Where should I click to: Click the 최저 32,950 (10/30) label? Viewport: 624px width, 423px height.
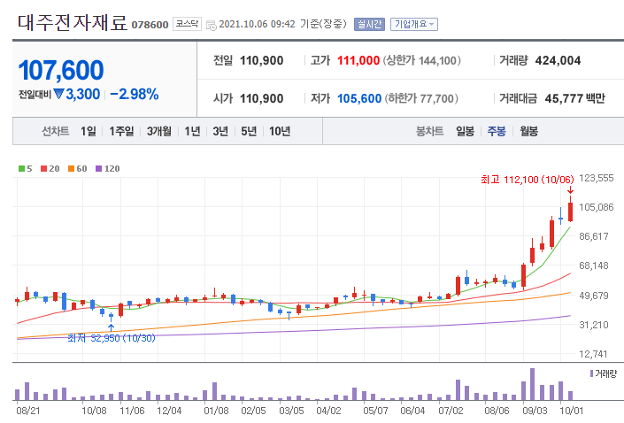coord(112,338)
